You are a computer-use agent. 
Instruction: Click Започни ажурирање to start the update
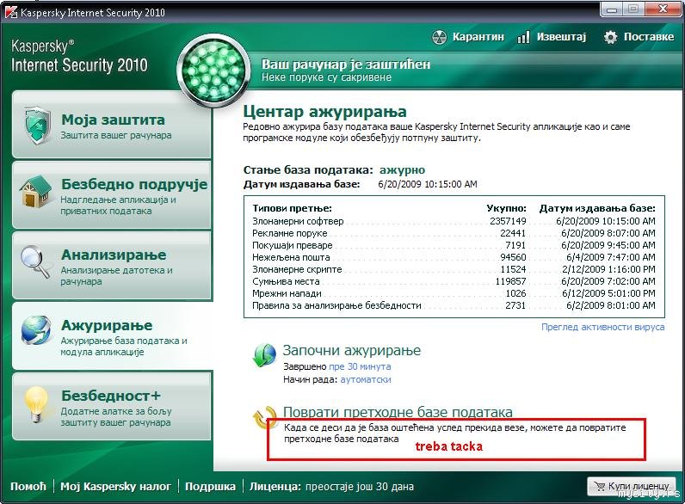pos(352,350)
